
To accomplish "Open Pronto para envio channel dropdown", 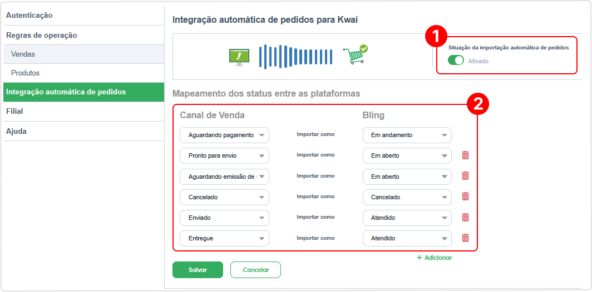I will point(224,155).
